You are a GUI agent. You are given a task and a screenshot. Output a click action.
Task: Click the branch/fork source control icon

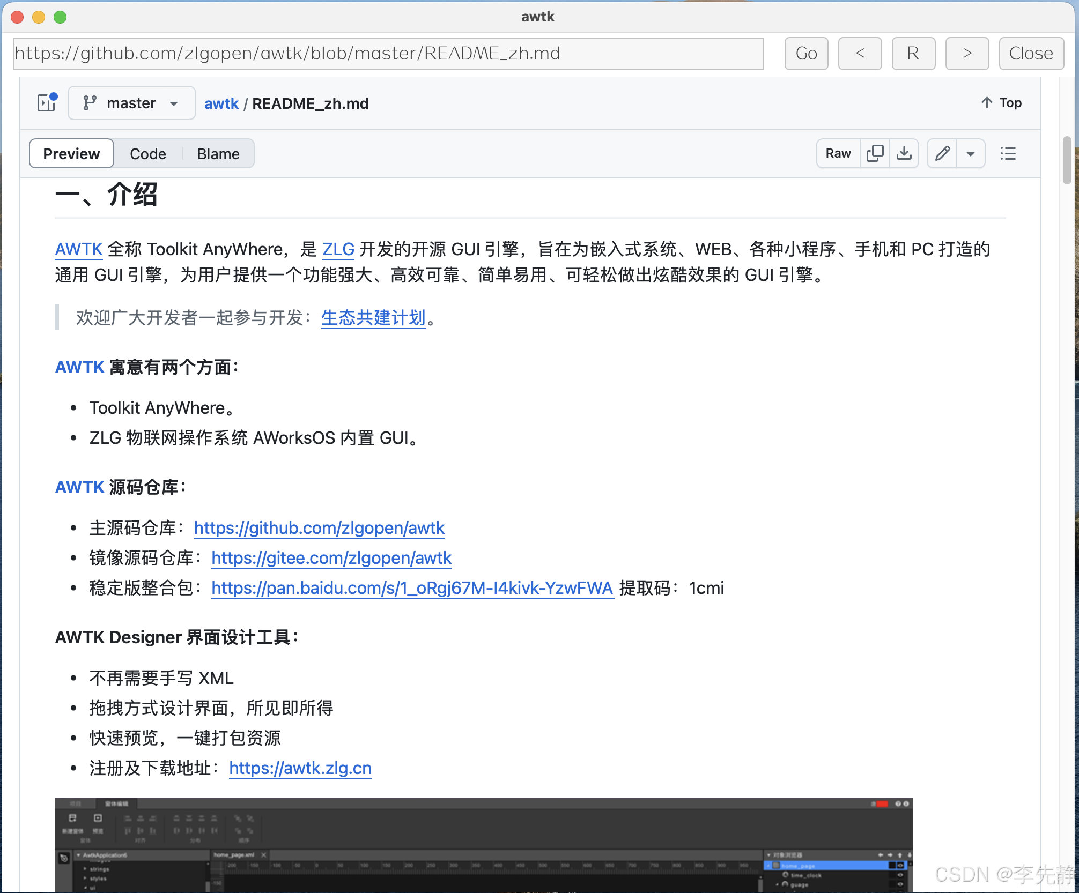coord(90,102)
